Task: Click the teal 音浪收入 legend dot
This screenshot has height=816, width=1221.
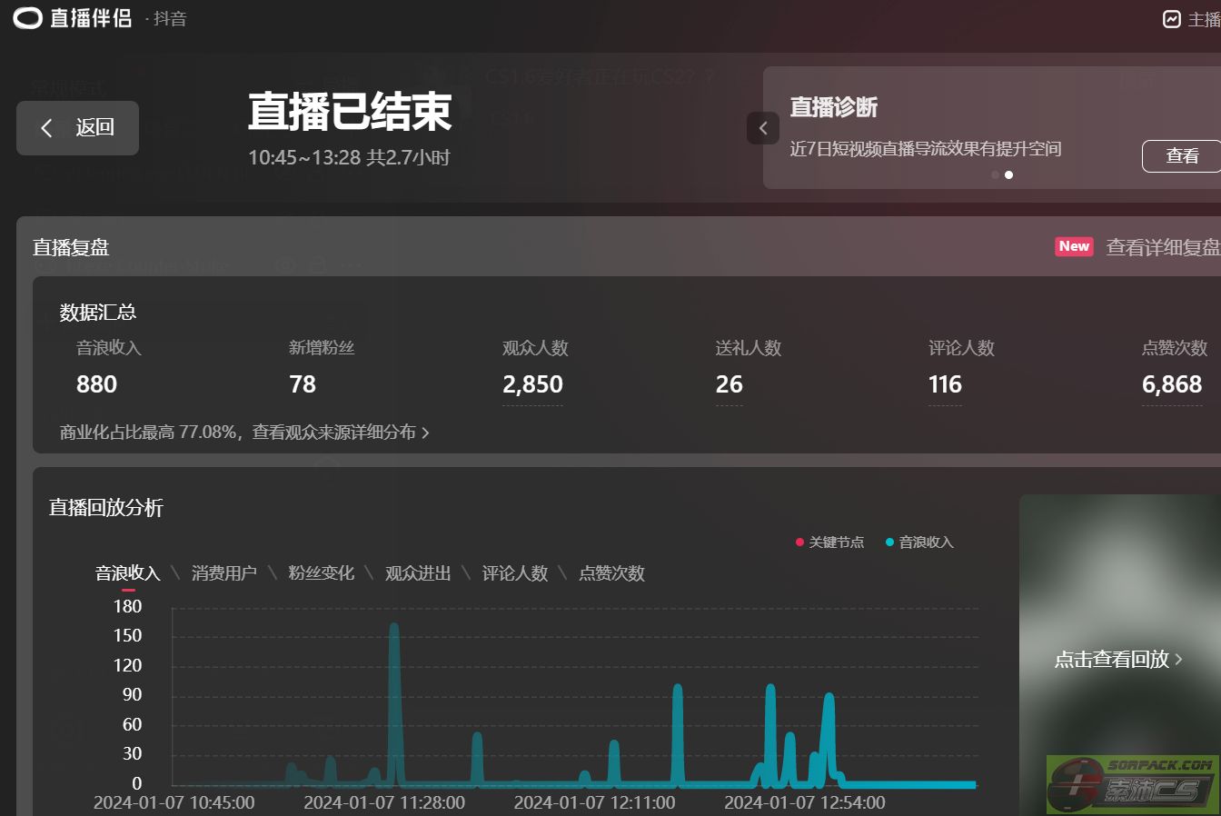Action: [889, 542]
